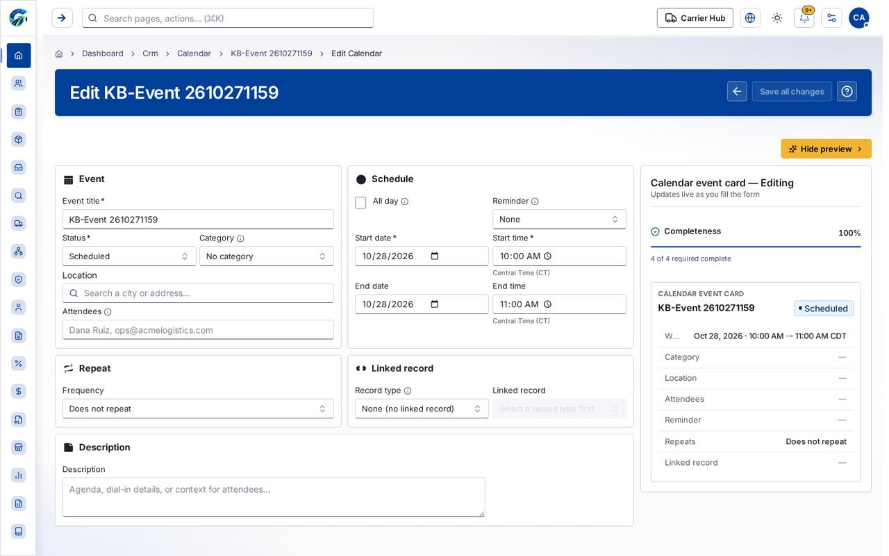Open the Record type dropdown
The height and width of the screenshot is (556, 889).
tap(422, 409)
